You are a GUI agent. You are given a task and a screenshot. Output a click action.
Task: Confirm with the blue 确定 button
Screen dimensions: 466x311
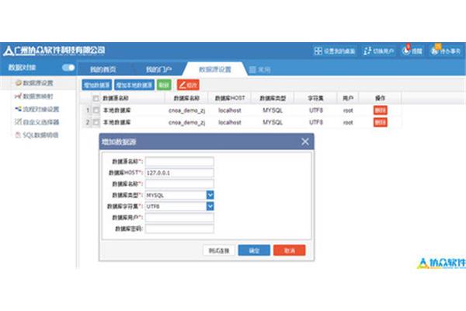(x=254, y=250)
